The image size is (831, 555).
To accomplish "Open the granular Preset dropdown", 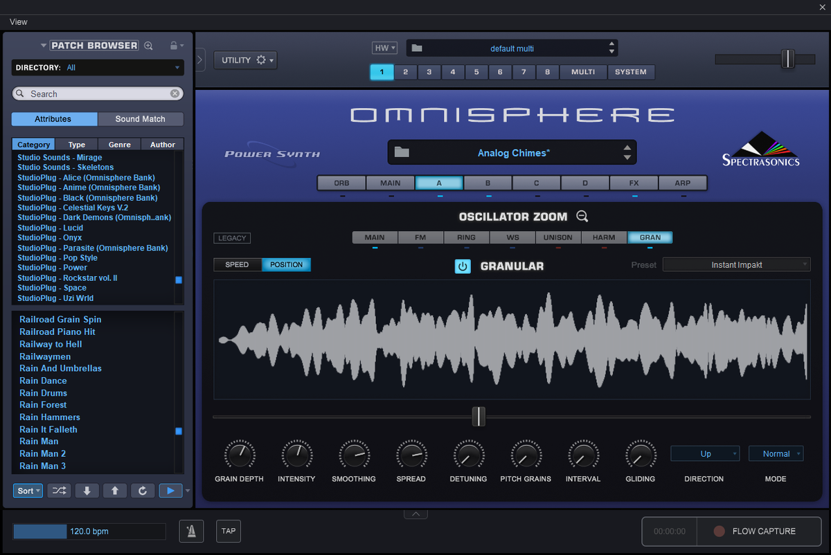I will tap(736, 265).
